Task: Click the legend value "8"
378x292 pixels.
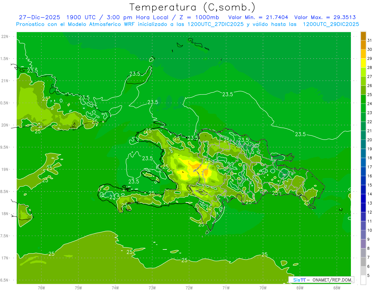Action: (369, 248)
